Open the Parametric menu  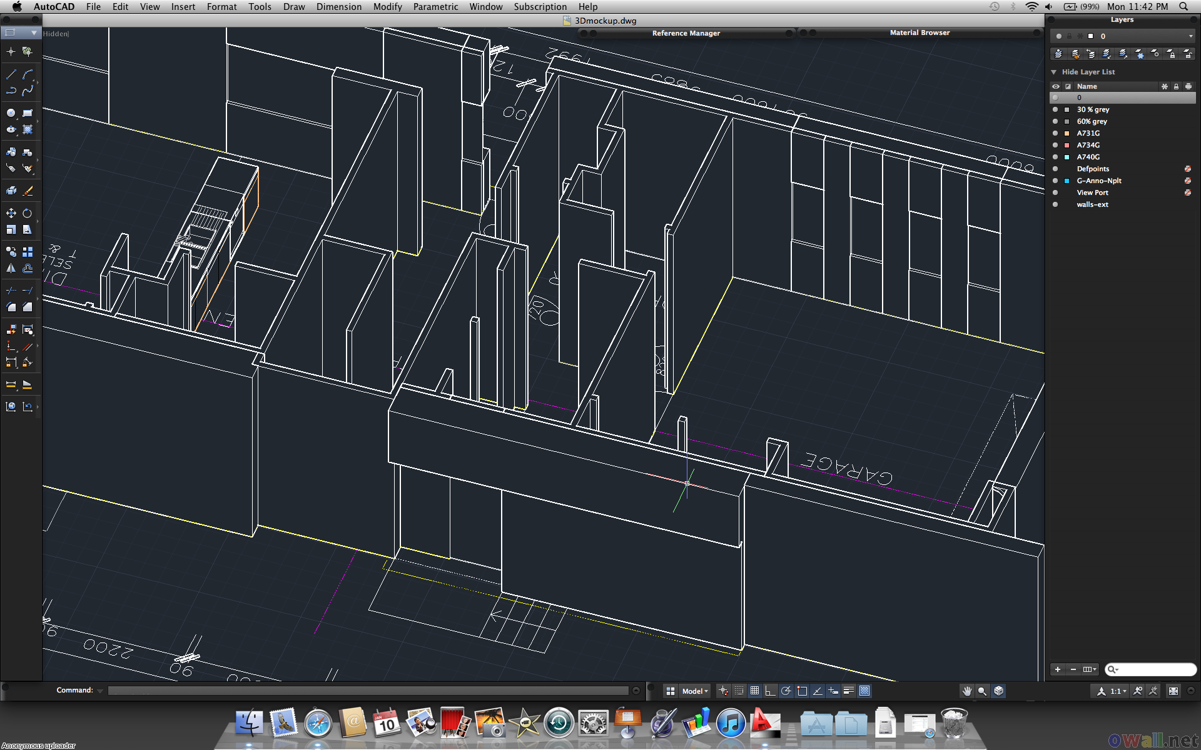(435, 7)
